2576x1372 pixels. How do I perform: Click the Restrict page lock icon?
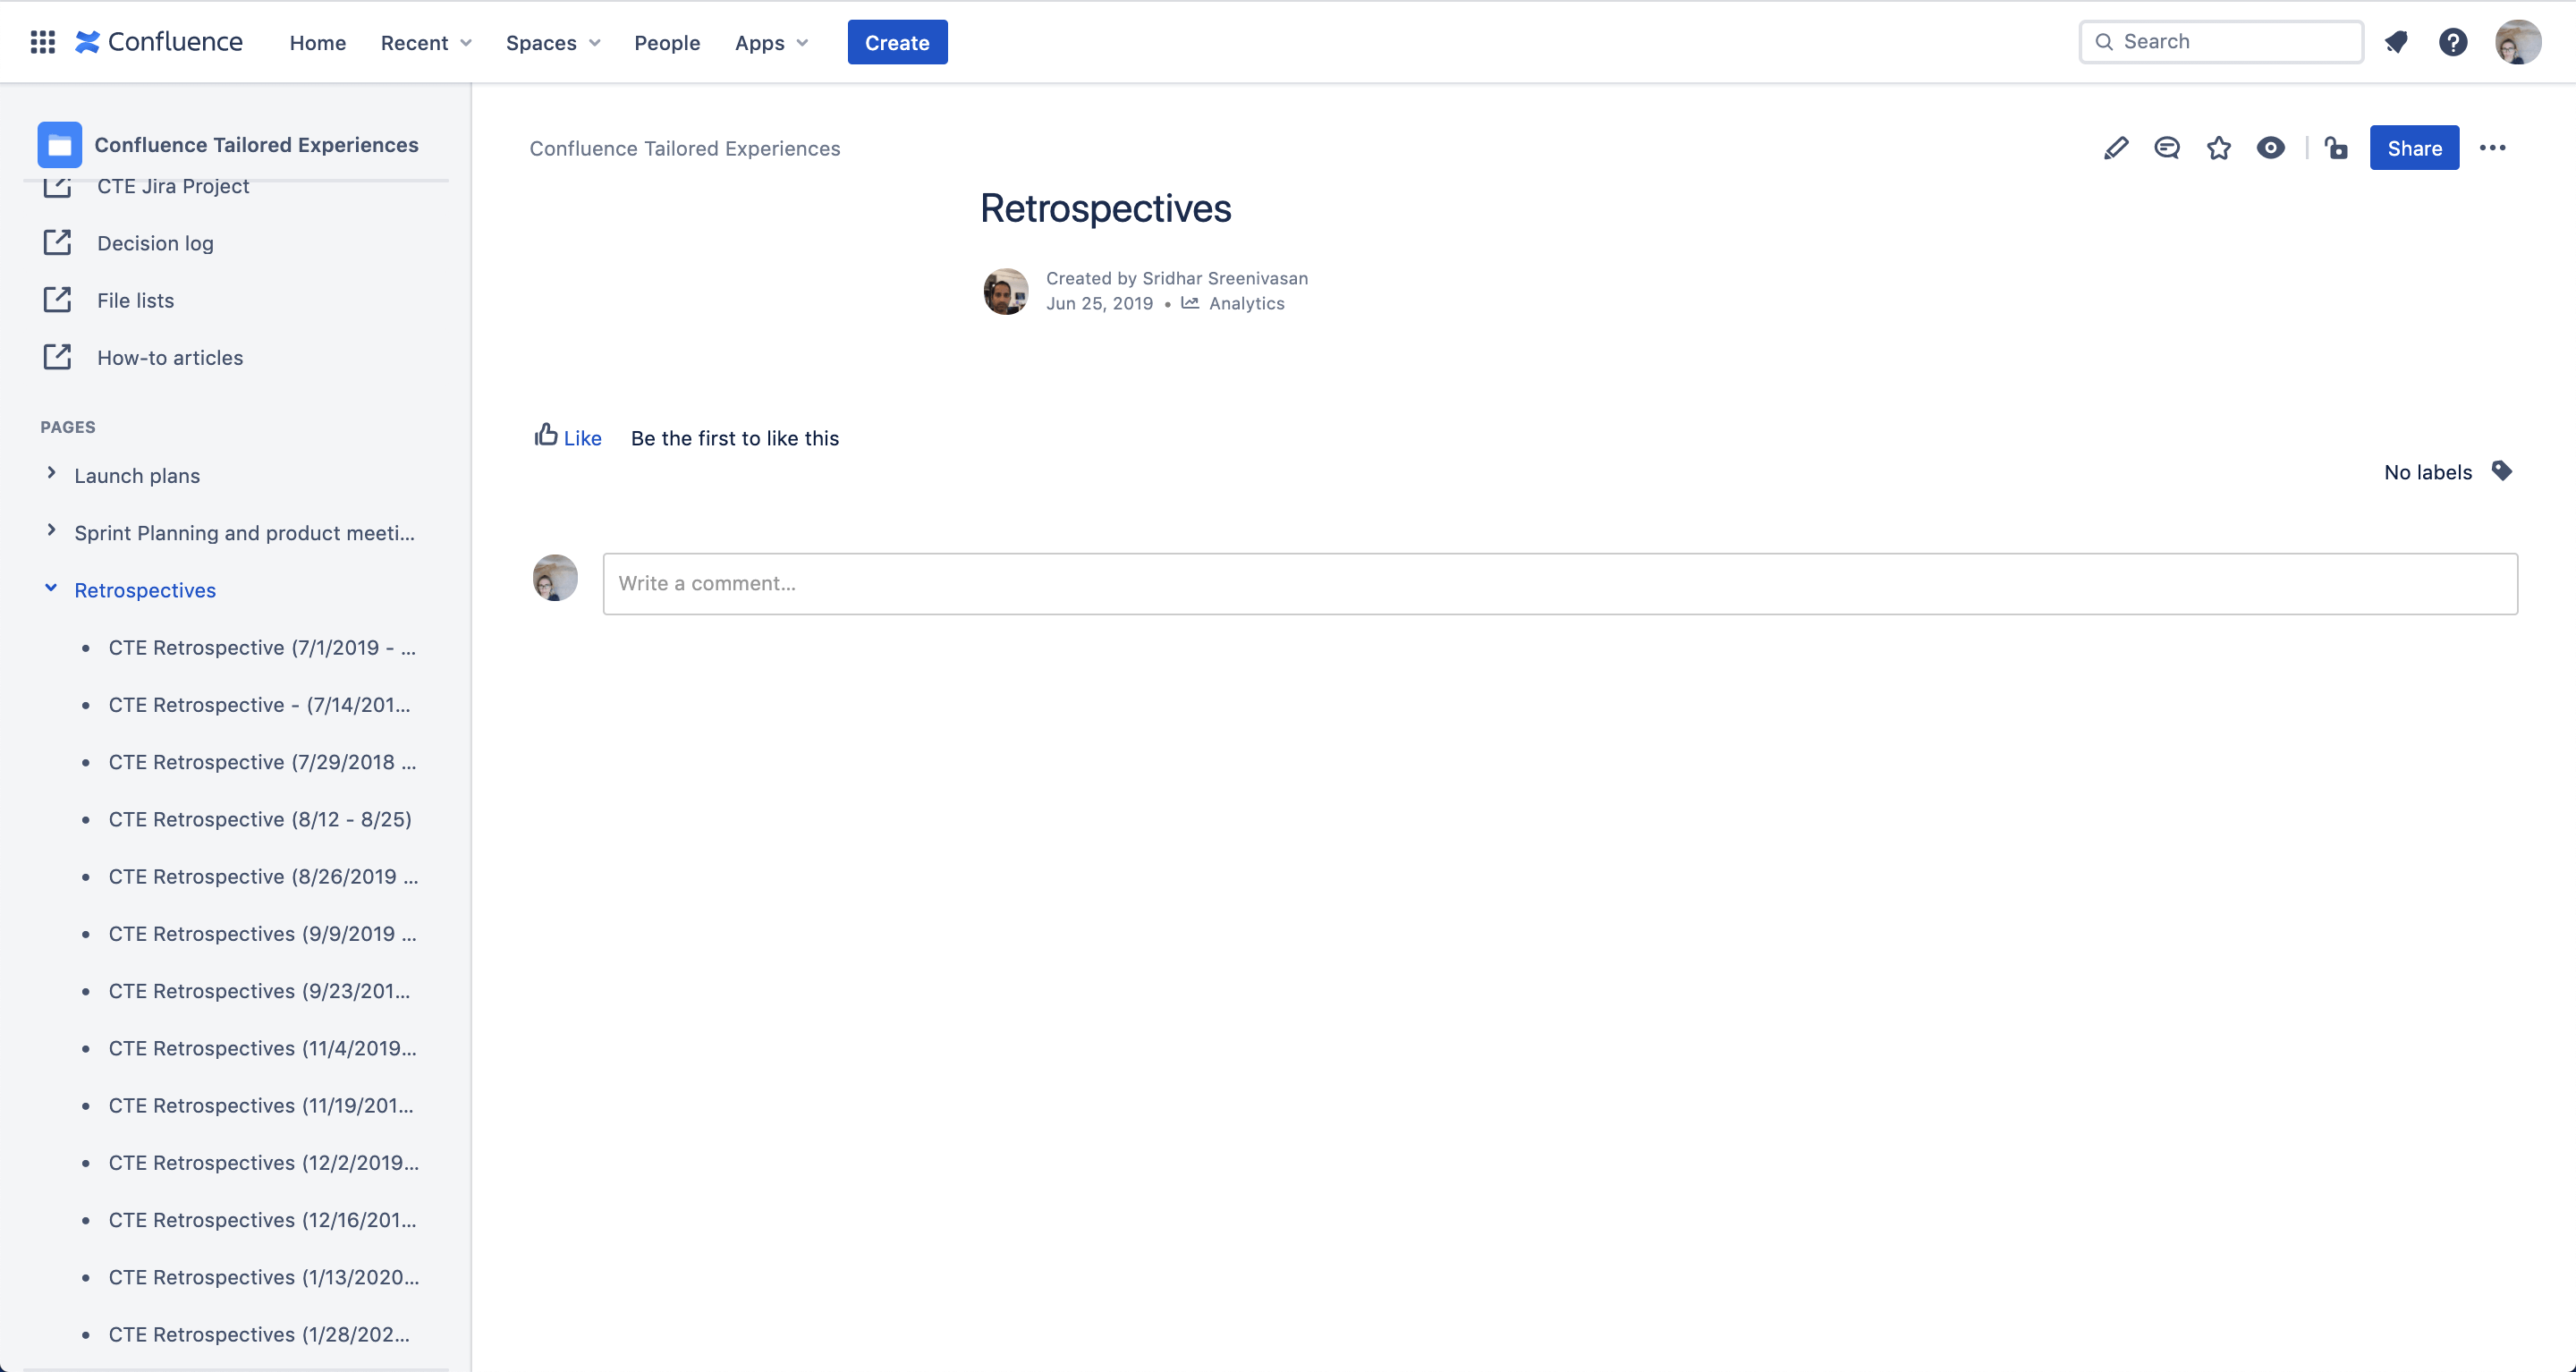click(x=2335, y=148)
